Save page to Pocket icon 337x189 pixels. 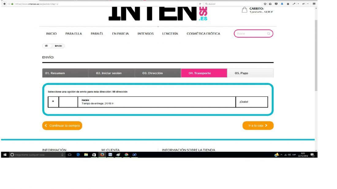(x=276, y=4)
